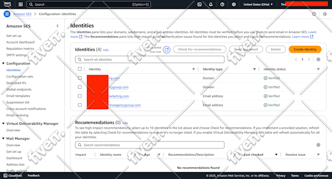Viewport: 332px width, 179px height.
Task: Open Info link next to Identities (4)
Action: point(106,50)
